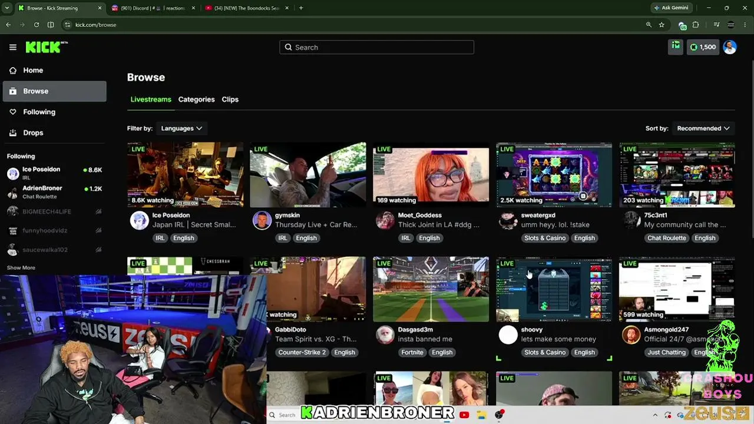Switch to The Boondocks YouTube browser tab
Screen dimensions: 754x424
pos(246,8)
